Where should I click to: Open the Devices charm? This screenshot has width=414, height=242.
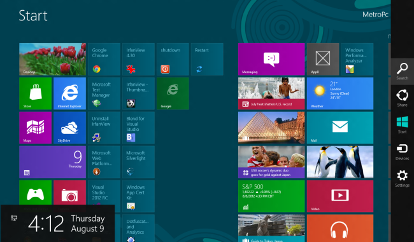[x=402, y=151]
